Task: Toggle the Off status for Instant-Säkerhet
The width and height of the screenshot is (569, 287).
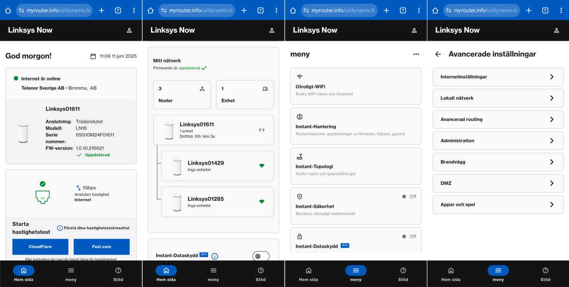Action: pos(409,196)
